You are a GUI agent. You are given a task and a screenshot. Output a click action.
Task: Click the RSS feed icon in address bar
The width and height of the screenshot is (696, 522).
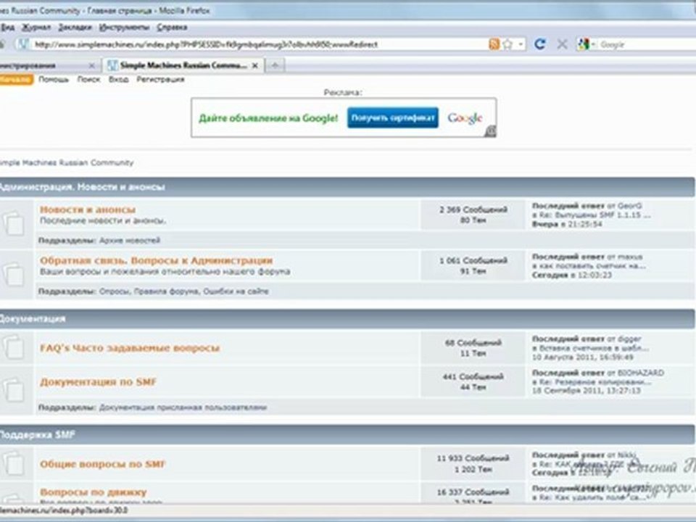pyautogui.click(x=494, y=44)
